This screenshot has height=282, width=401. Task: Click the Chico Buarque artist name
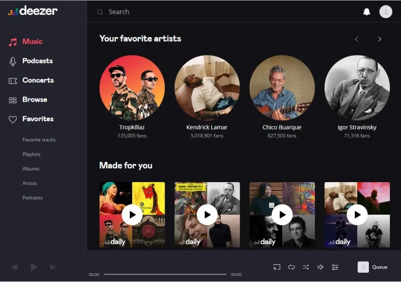click(282, 127)
